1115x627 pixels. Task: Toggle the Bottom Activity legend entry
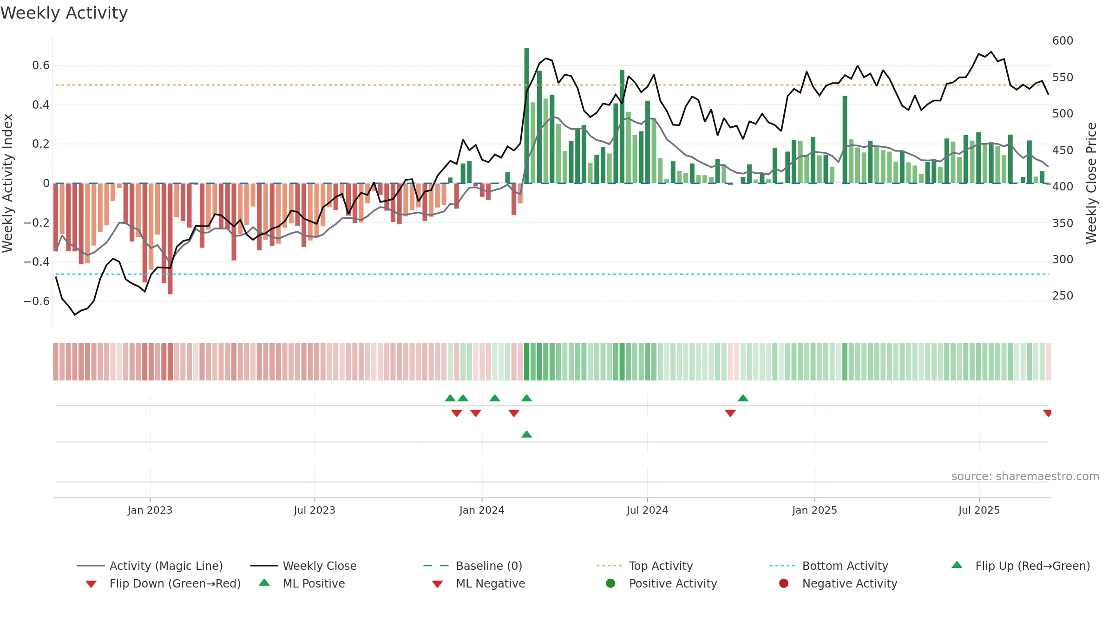coord(829,566)
